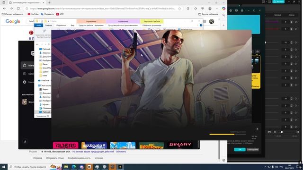Open the МТС bookmark
Viewport: 303px width, 170px height.
60,14
